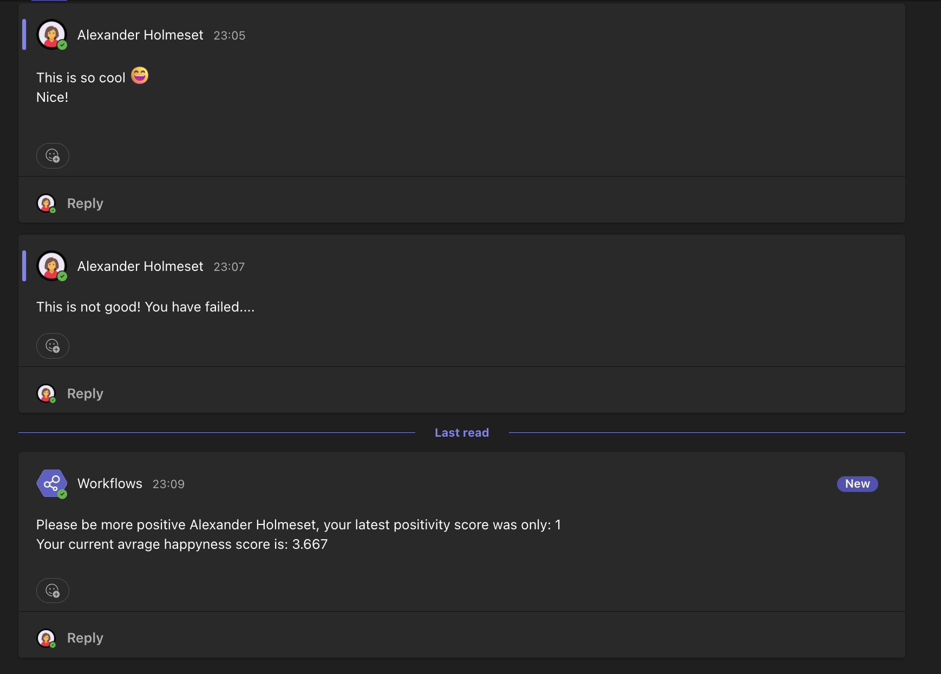Viewport: 941px width, 674px height.
Task: Click the Workflows app icon
Action: (51, 483)
